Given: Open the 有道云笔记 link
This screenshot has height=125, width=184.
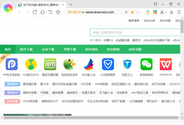Looking at the screenshot, I should (89, 93).
